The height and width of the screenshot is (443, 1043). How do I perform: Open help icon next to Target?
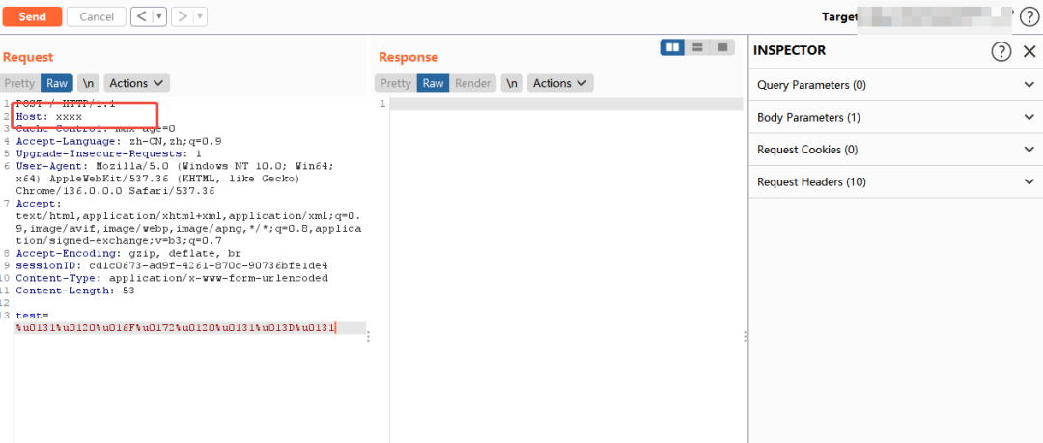coord(1029,16)
